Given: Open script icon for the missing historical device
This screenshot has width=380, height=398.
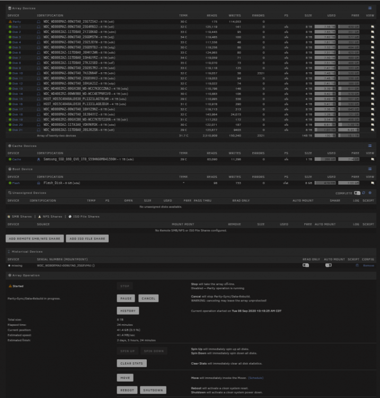Looking at the screenshot, I should pyautogui.click(x=357, y=265).
